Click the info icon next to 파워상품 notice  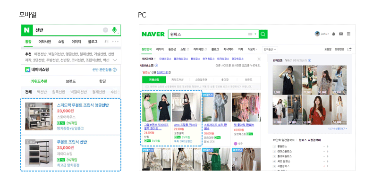coord(309,60)
